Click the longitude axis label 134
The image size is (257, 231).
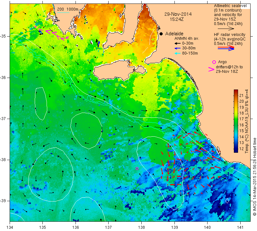pos(10,227)
